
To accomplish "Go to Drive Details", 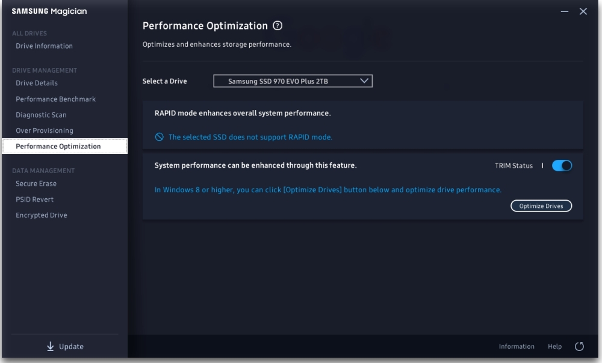I will point(37,83).
